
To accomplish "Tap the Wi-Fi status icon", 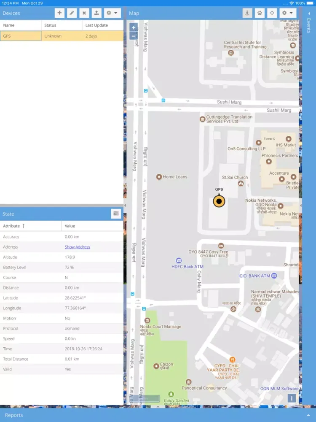I will coord(292,3).
